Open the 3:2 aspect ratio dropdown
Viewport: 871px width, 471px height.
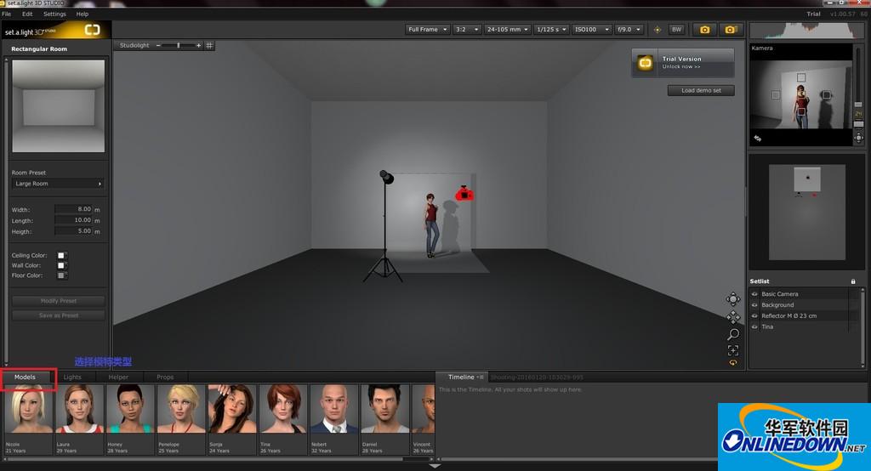click(466, 30)
